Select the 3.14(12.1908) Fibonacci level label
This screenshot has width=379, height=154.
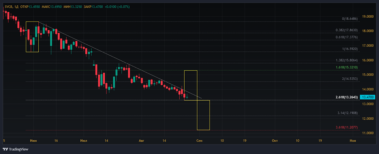pyautogui.click(x=348, y=113)
